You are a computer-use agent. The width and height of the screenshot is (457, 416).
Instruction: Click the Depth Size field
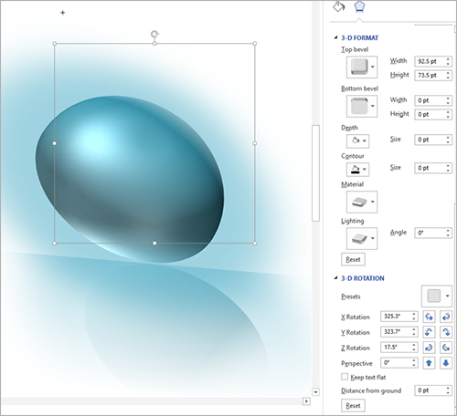[430, 140]
